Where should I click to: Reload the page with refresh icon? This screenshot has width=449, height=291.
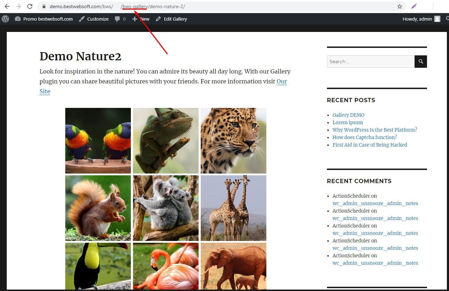coord(30,6)
